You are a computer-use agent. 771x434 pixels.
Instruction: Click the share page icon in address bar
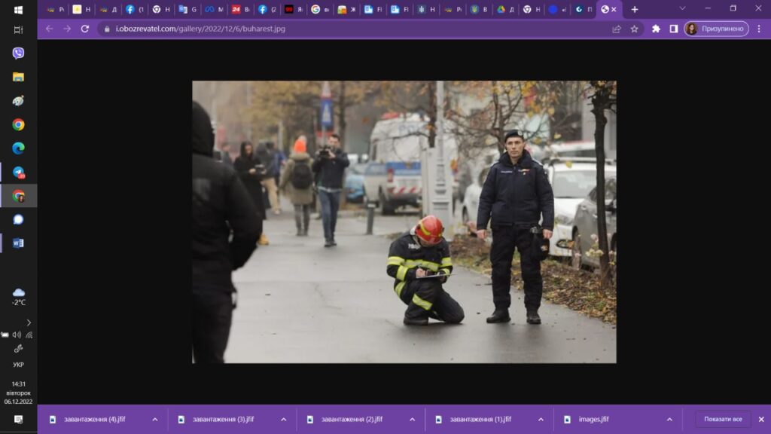tap(617, 29)
